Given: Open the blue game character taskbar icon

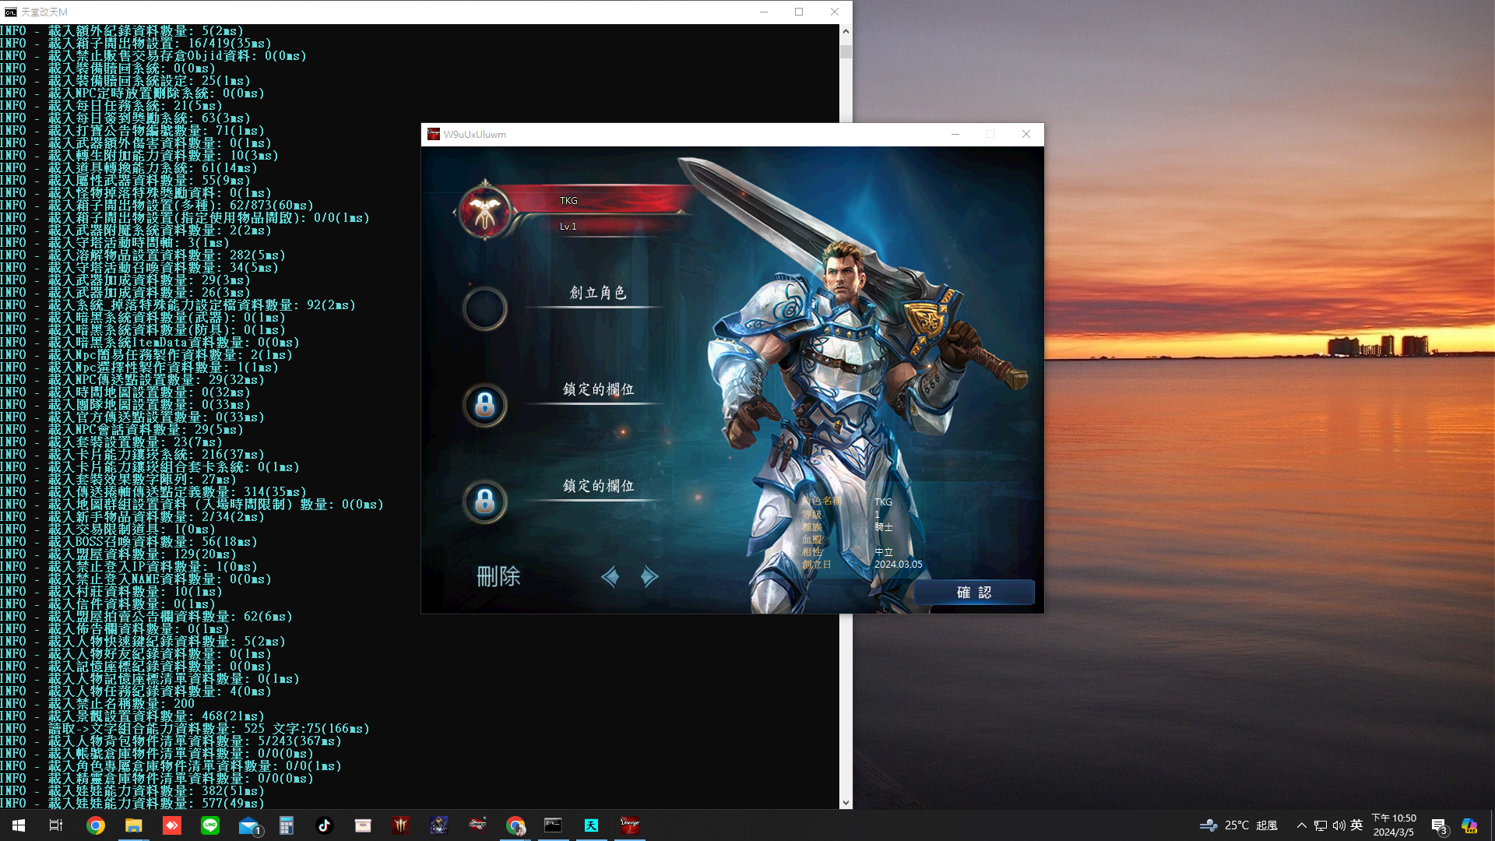Looking at the screenshot, I should tap(439, 825).
